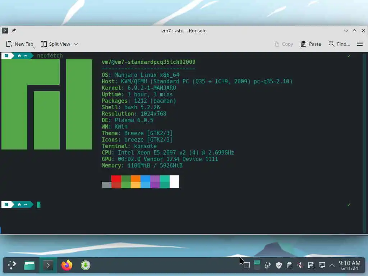Expand the Split View dropdown chevron
Screen dimensions: 368x276
tap(76, 44)
